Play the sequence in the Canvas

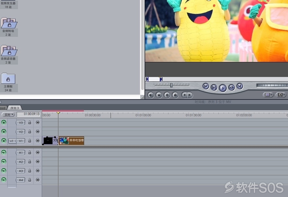tap(223, 88)
